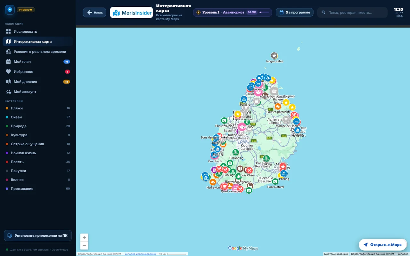Click the MorisInsider logo
The width and height of the screenshot is (410, 256).
(132, 12)
